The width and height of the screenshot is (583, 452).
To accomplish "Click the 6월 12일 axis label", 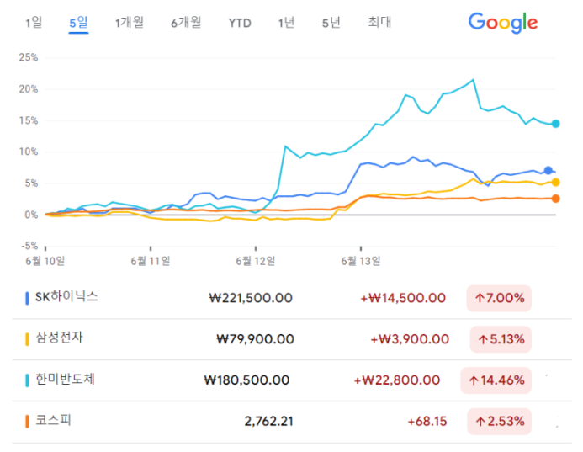I will tap(256, 261).
